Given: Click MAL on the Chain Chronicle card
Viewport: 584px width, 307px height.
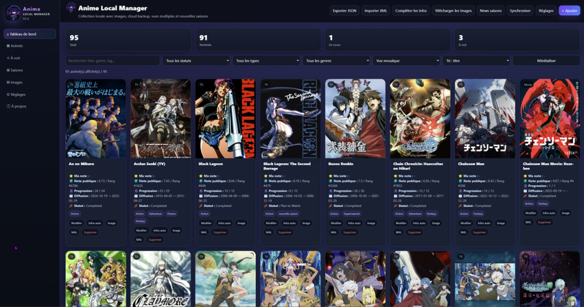Looking at the screenshot, I should point(398,232).
